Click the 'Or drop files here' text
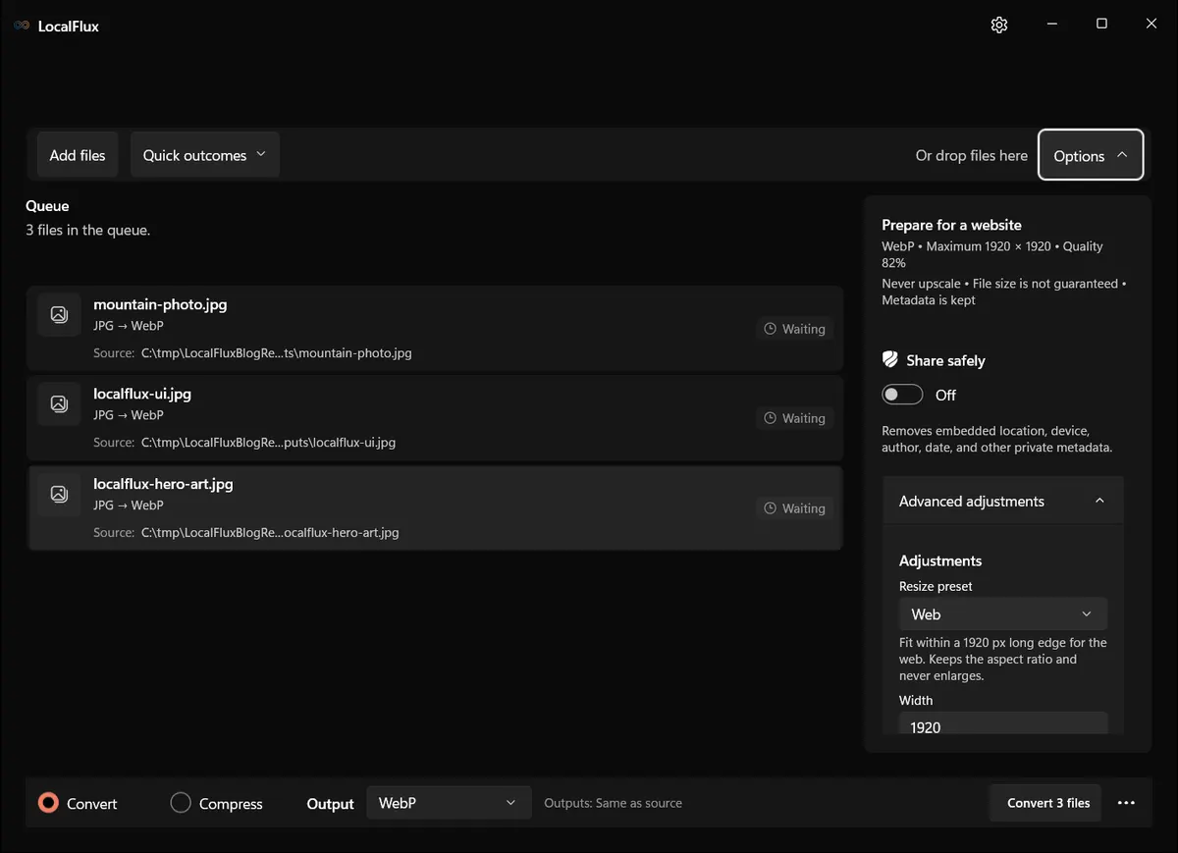Image resolution: width=1178 pixels, height=853 pixels. (972, 155)
